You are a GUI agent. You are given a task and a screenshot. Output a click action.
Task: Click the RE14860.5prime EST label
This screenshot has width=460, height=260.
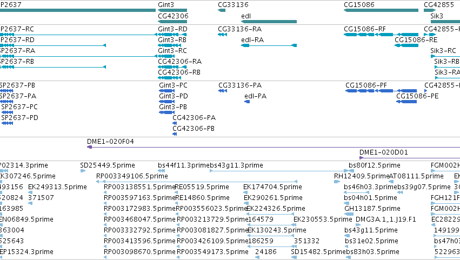point(202,198)
